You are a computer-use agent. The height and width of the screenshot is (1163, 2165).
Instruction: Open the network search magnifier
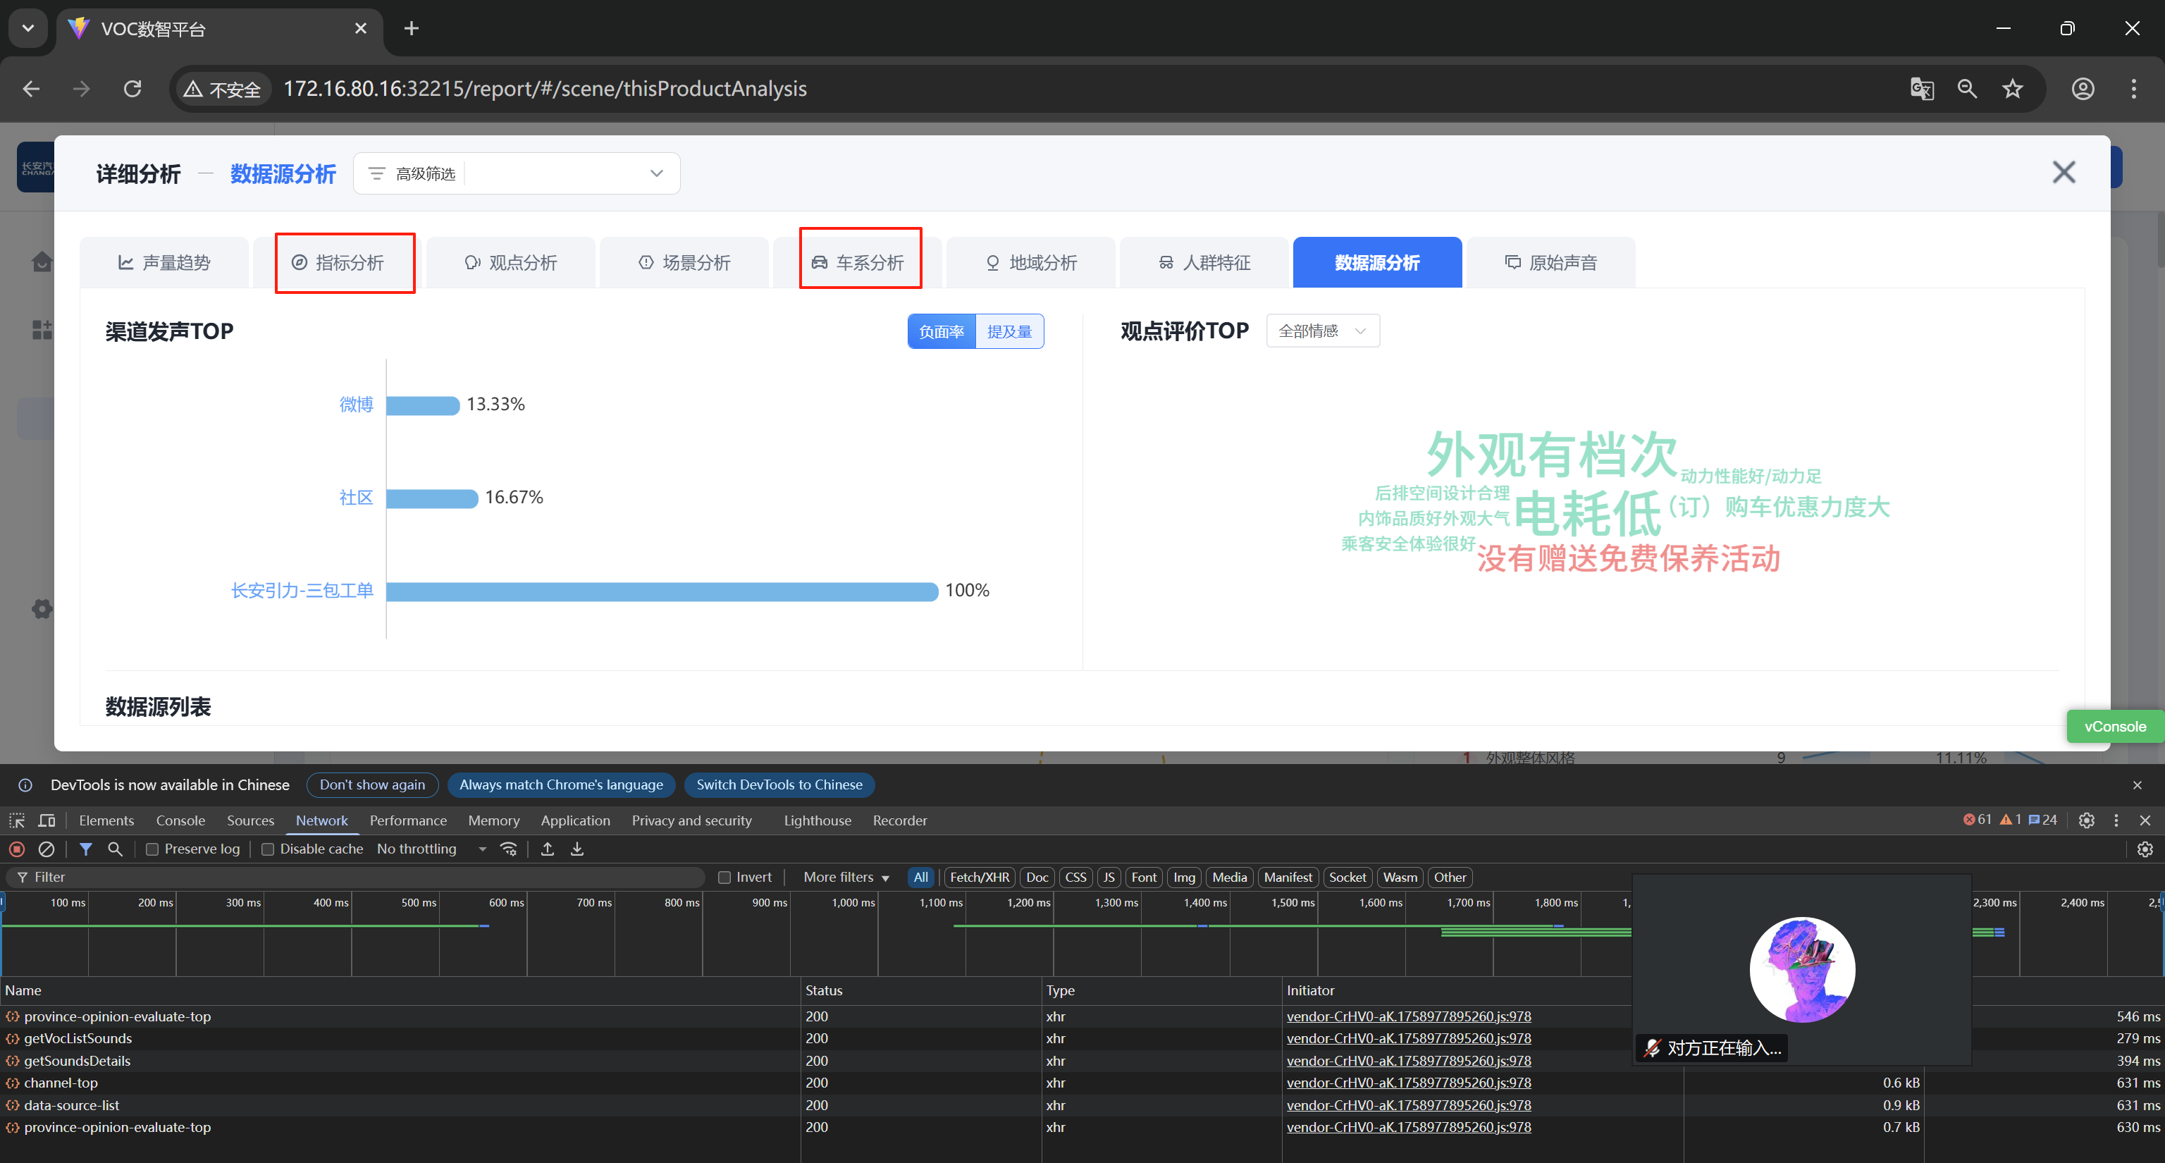(115, 849)
